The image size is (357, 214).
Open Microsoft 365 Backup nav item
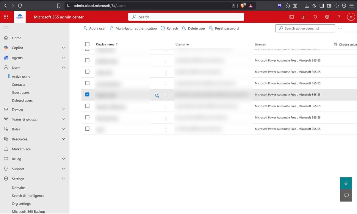pos(28,211)
